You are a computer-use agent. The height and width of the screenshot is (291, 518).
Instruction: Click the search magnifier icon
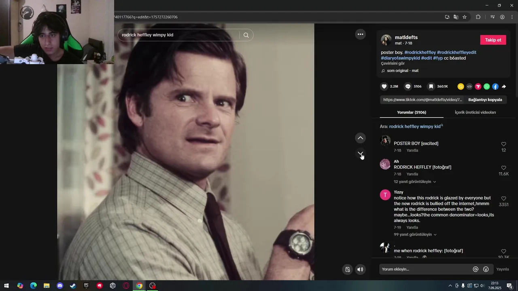pyautogui.click(x=246, y=35)
